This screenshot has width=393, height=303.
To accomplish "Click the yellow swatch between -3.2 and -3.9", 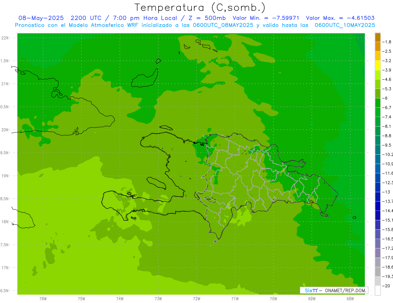I will (x=378, y=65).
